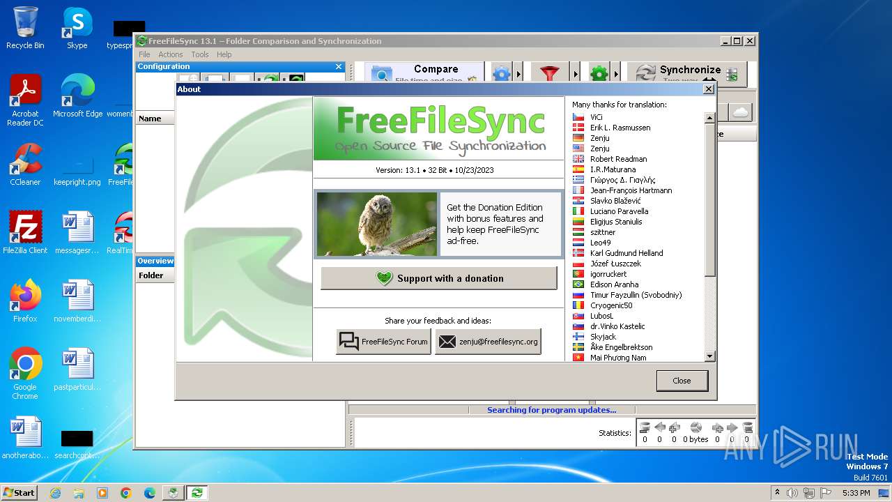Click the Name column header in Configuration

(155, 119)
